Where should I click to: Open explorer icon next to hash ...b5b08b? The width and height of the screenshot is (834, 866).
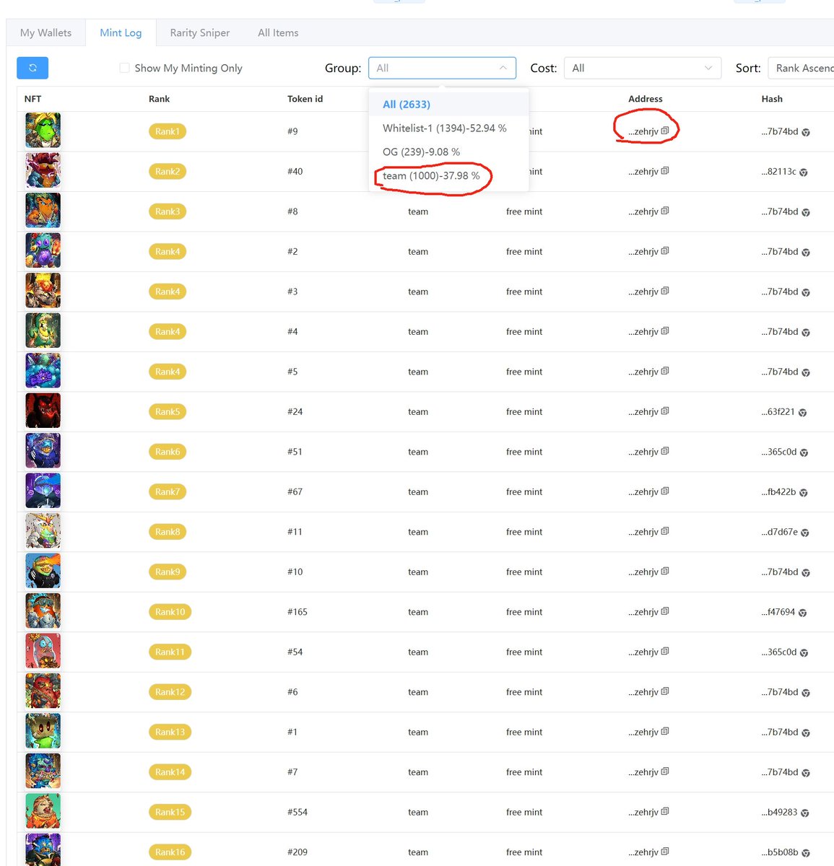tap(806, 853)
